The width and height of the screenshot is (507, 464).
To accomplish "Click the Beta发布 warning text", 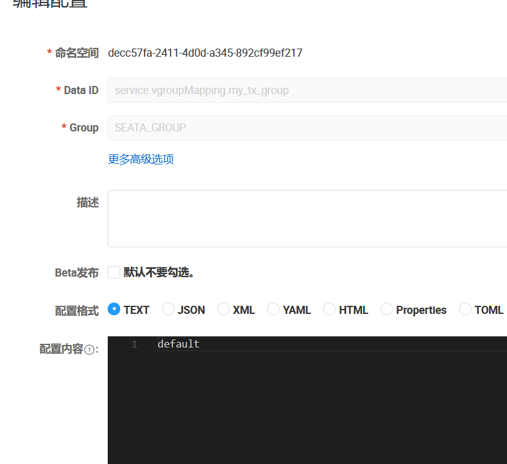I will point(156,272).
